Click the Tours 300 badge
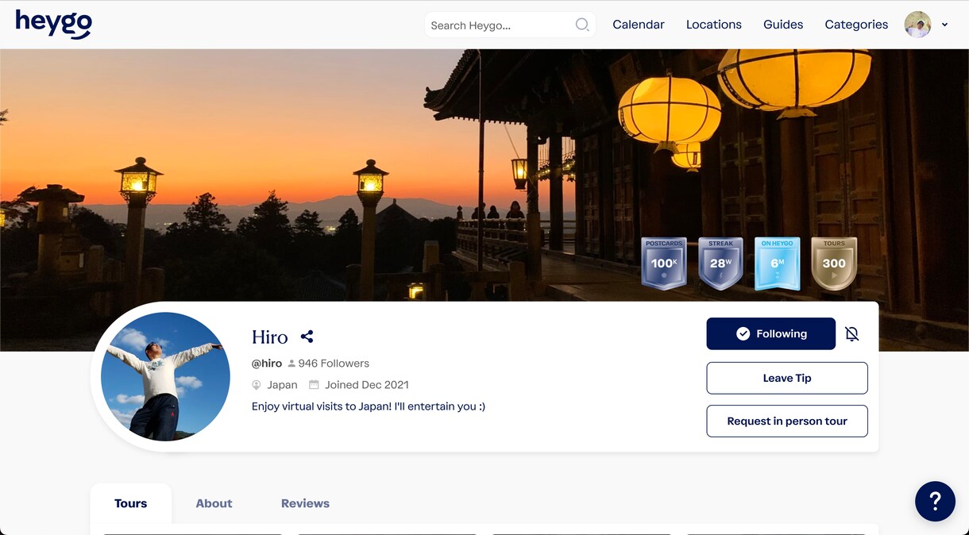 click(x=834, y=264)
